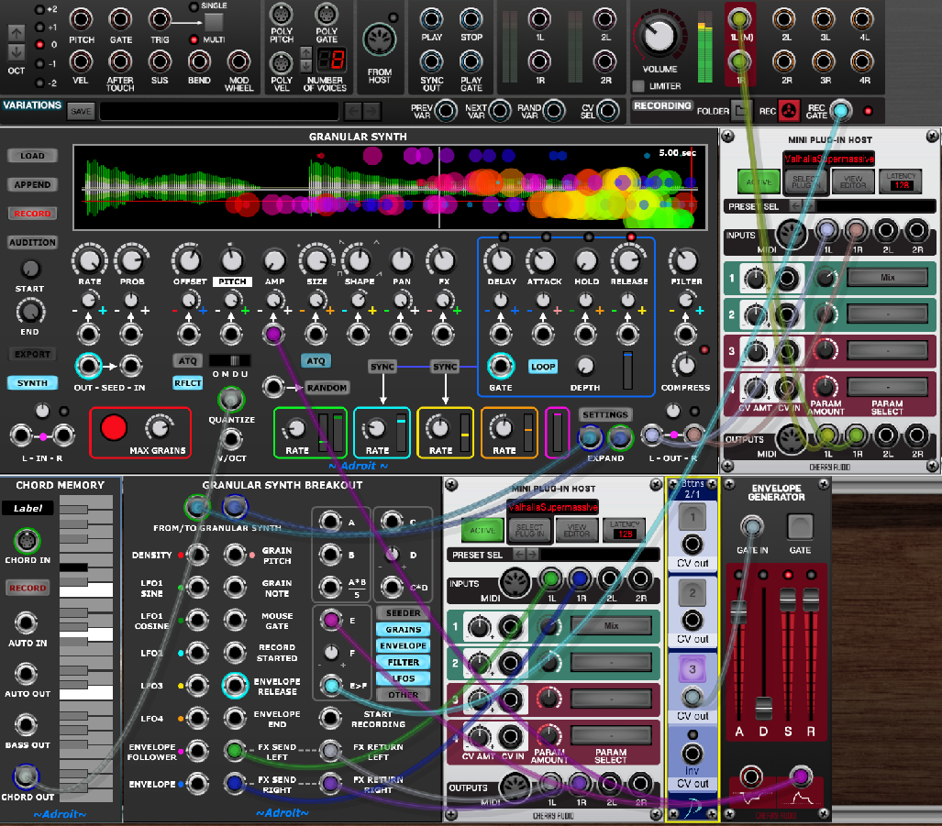The image size is (942, 826).
Task: Click button 3 in Bttns module
Action: [x=693, y=669]
